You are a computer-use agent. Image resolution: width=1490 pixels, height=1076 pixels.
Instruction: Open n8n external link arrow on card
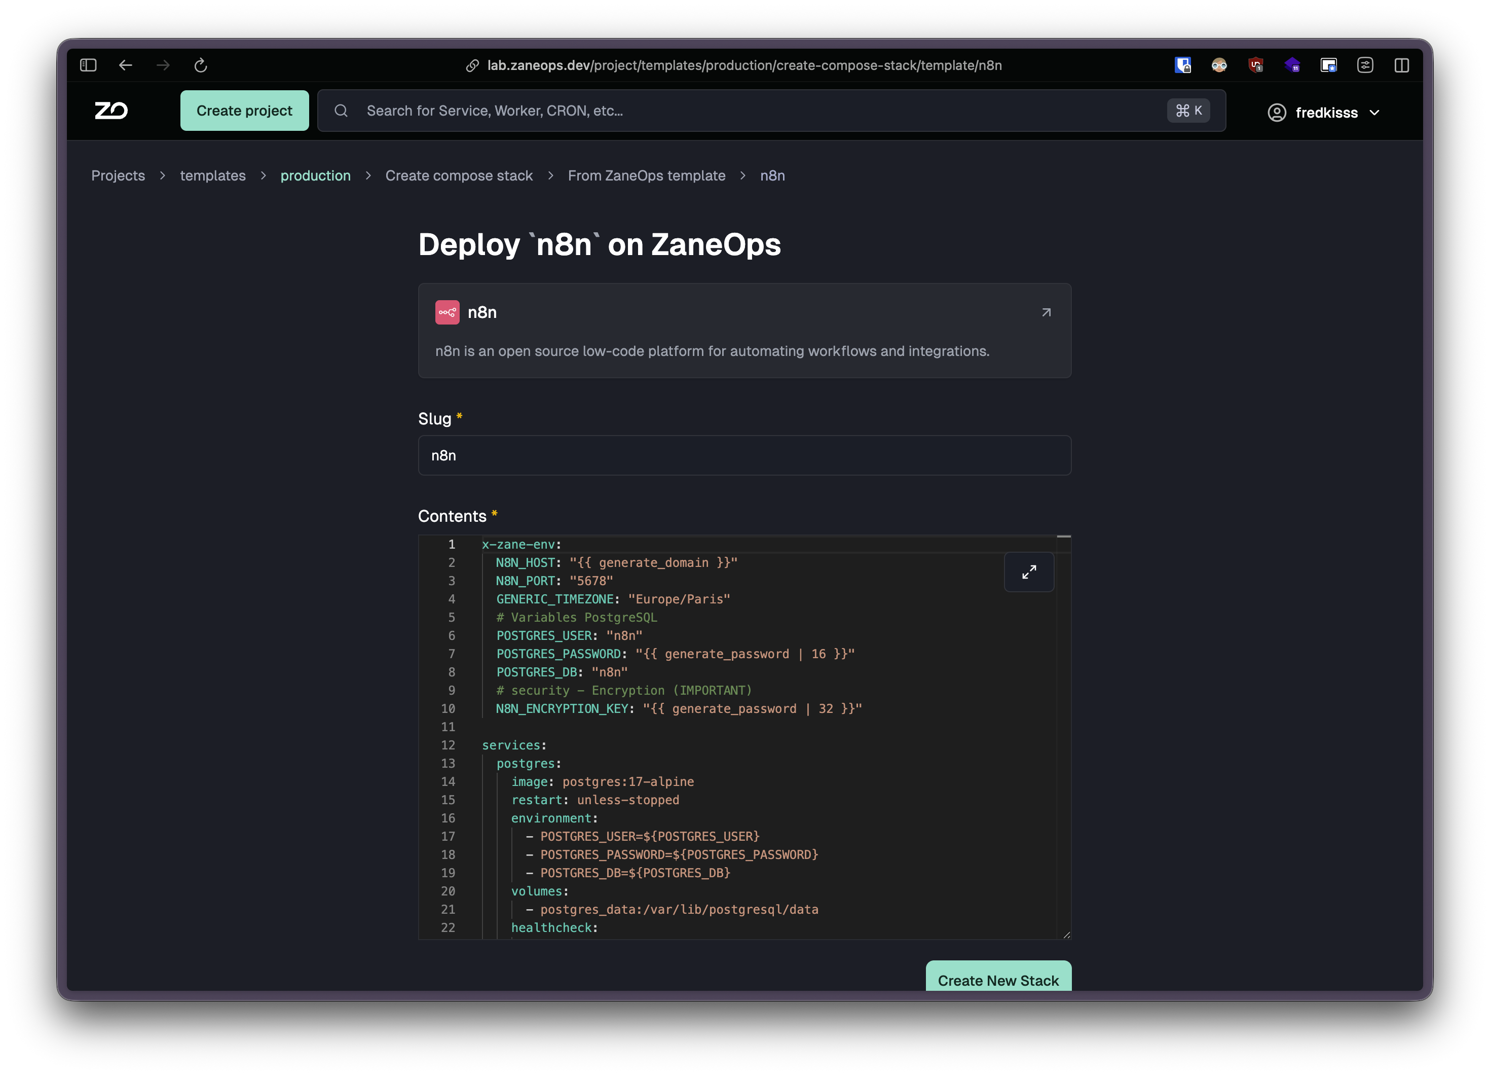(x=1047, y=312)
